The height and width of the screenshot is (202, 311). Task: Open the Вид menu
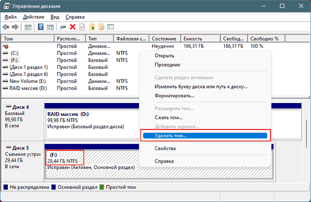55,17
